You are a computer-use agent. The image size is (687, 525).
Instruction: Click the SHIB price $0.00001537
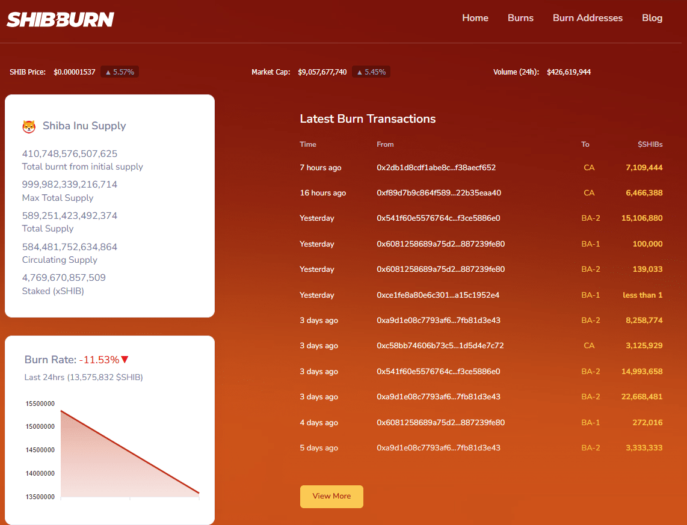coord(75,72)
